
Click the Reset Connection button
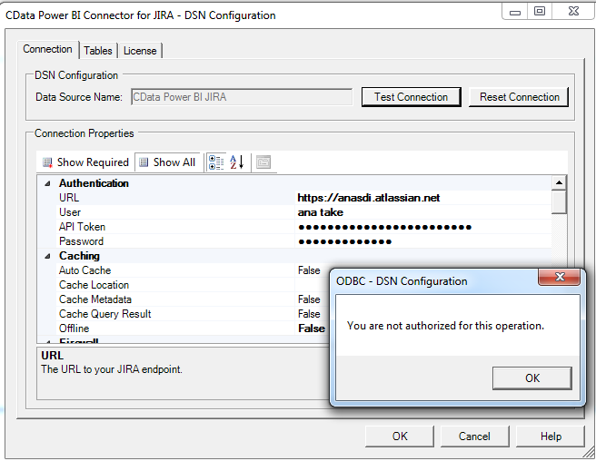[519, 97]
